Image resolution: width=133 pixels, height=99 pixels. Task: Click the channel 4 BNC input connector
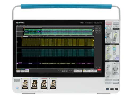click(x=53, y=85)
